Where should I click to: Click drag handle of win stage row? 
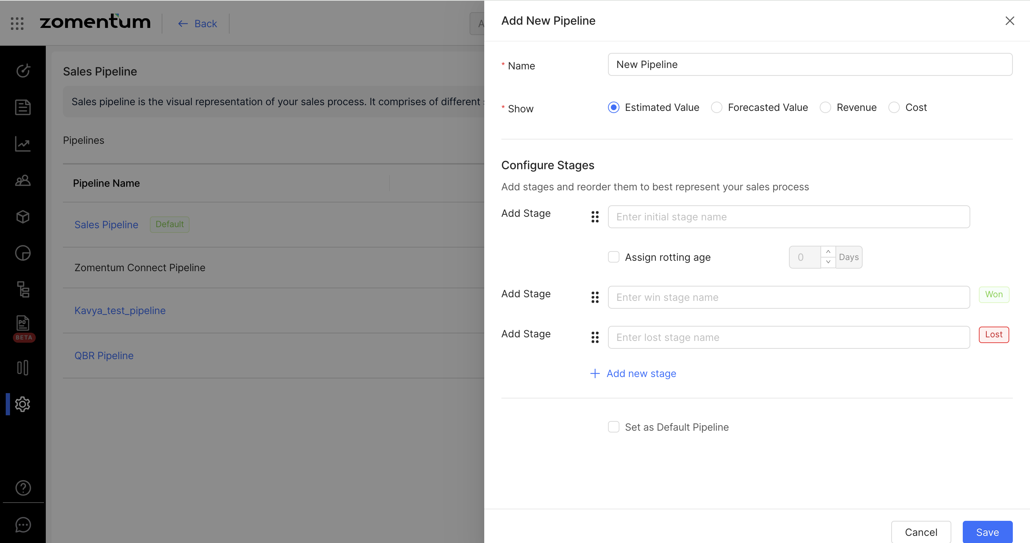click(x=594, y=297)
